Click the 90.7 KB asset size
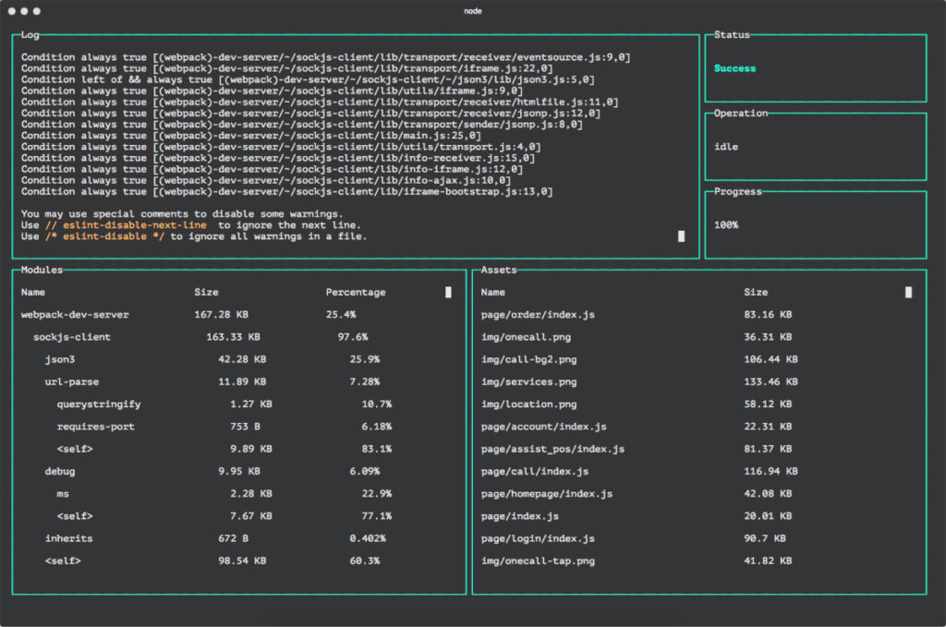Viewport: 946px width, 627px height. pyautogui.click(x=764, y=538)
